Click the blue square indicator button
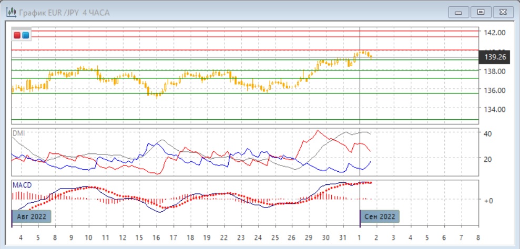Viewport: 520px width, 249px height. point(25,35)
